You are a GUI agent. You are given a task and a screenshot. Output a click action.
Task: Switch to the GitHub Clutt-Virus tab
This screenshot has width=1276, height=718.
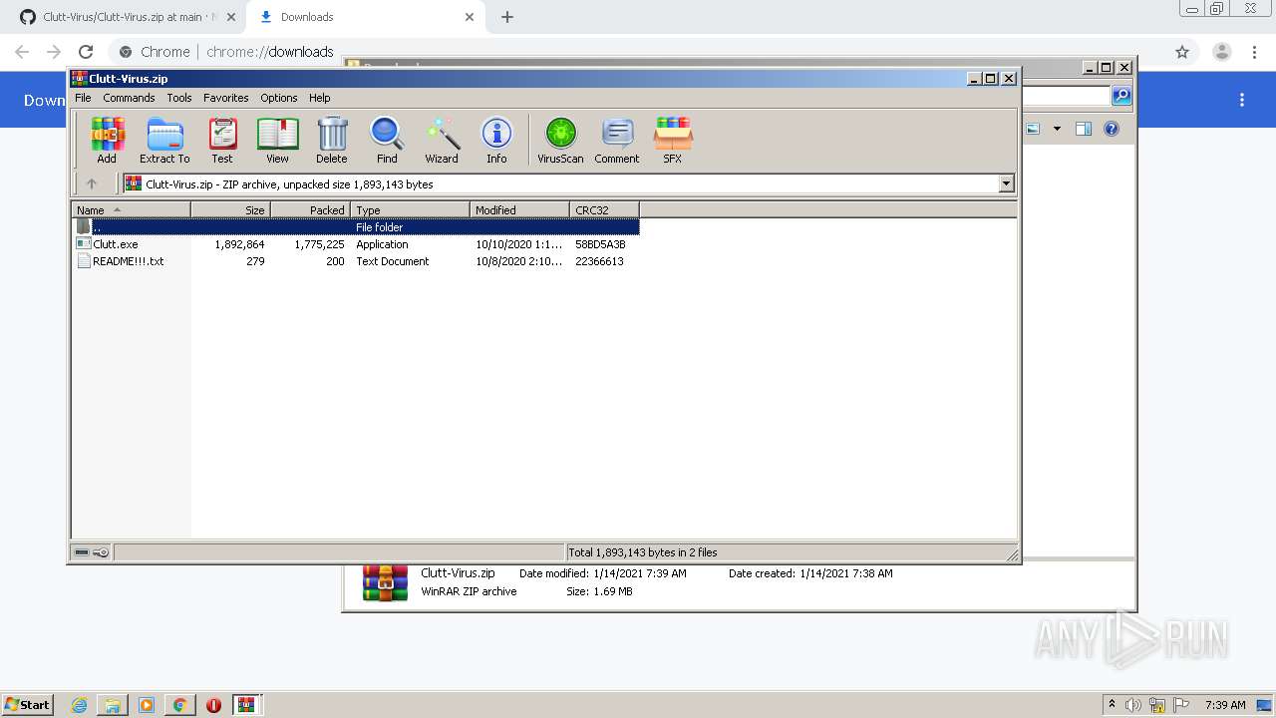(x=120, y=17)
